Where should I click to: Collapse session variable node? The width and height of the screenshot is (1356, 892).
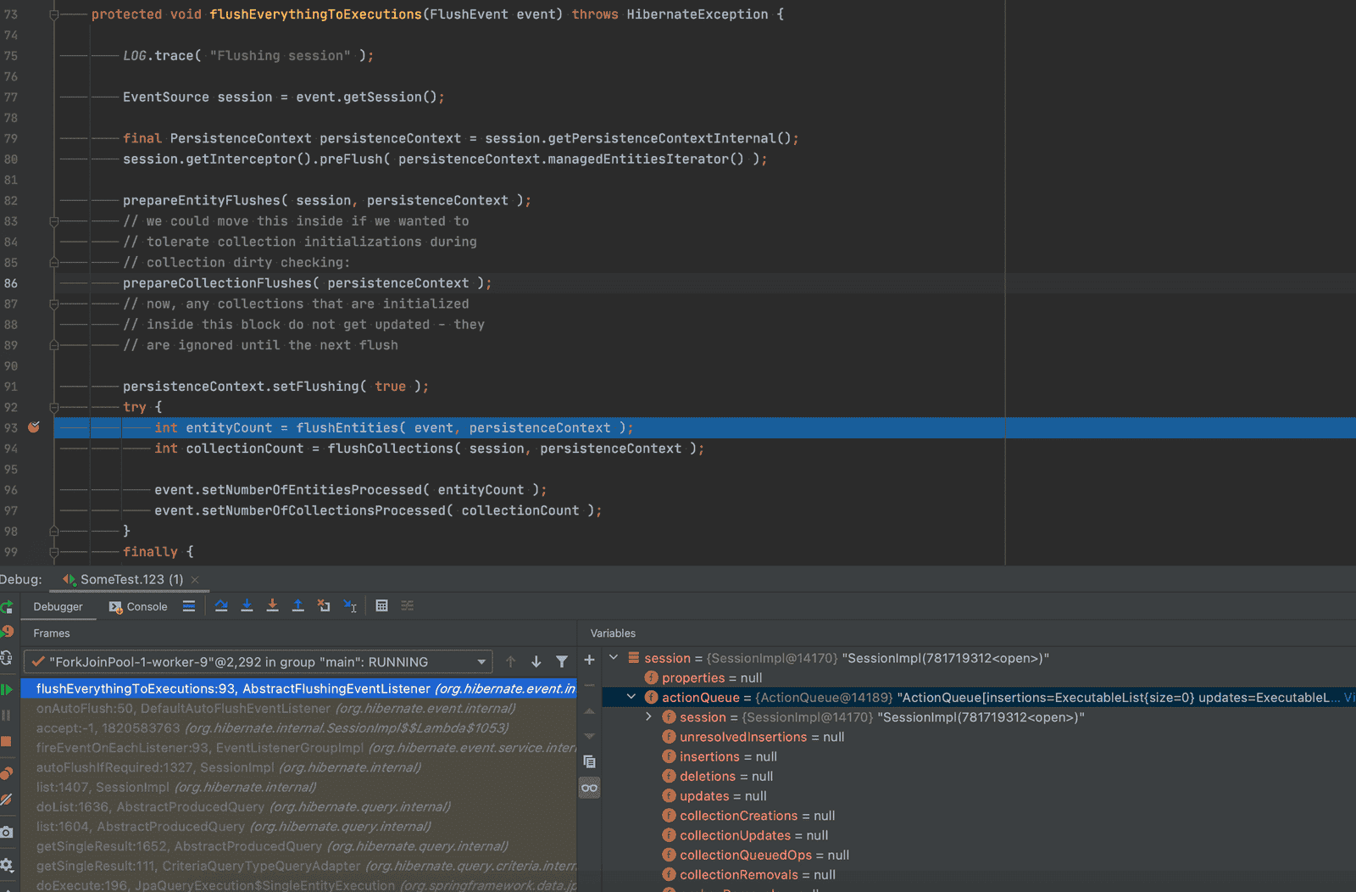614,658
